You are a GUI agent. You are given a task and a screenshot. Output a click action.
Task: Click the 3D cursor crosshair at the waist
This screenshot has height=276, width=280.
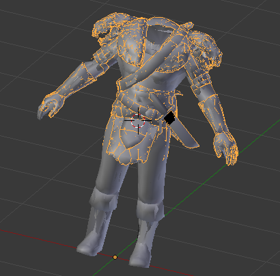[138, 120]
